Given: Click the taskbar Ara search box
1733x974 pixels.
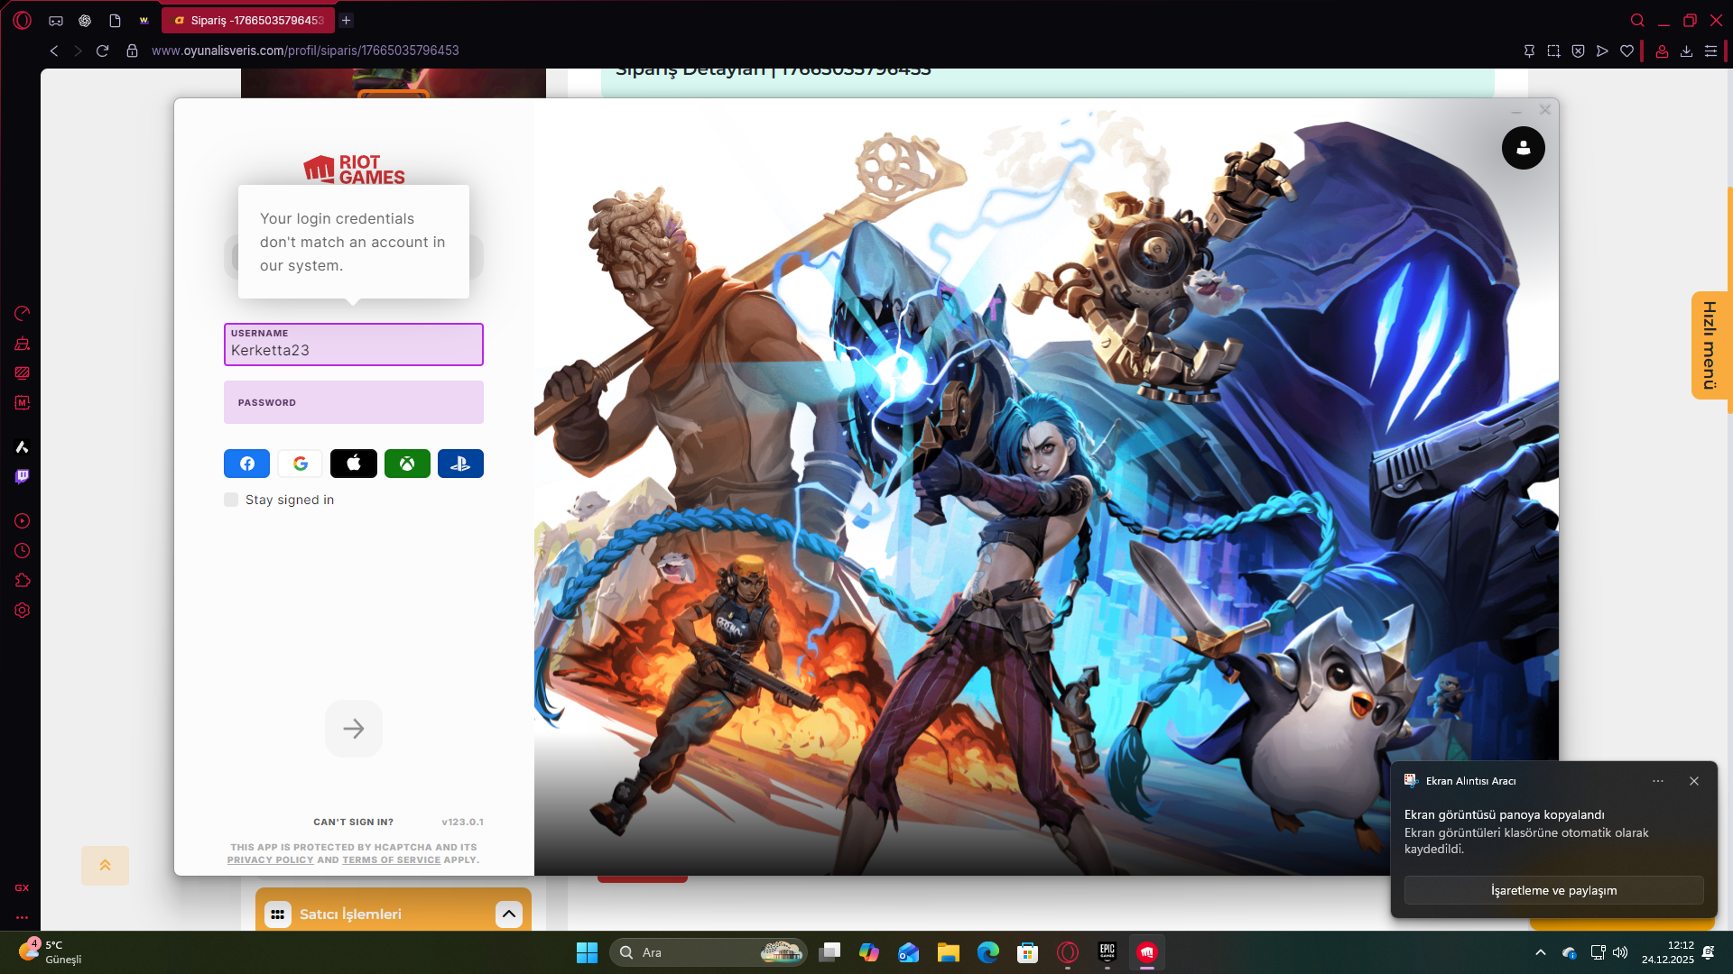Looking at the screenshot, I should click(709, 952).
